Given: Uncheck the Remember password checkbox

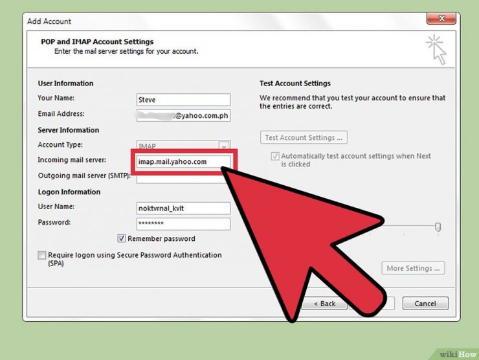Looking at the screenshot, I should point(122,238).
